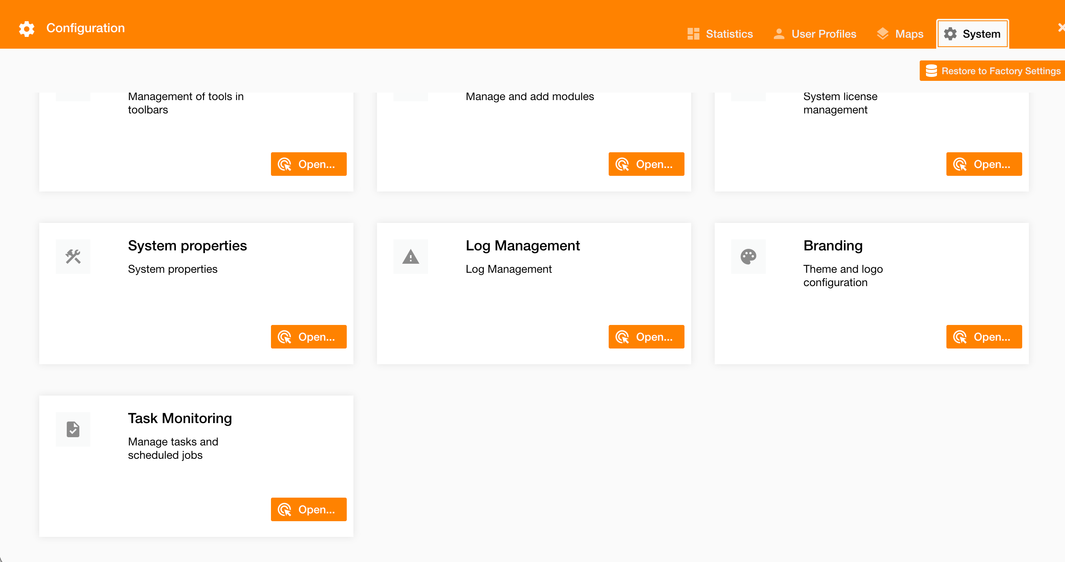Switch to the User Profiles tab
This screenshot has width=1065, height=562.
click(815, 34)
